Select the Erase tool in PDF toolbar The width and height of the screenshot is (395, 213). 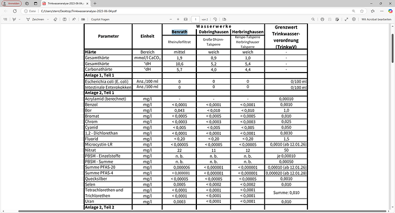pos(55,19)
